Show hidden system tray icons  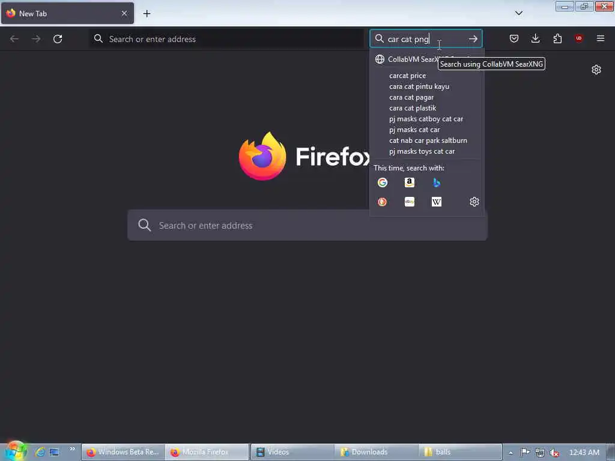pos(510,453)
